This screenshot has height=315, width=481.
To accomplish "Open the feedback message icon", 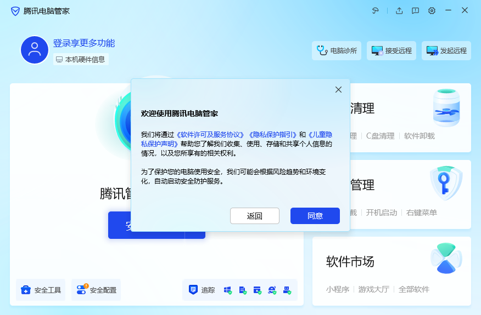I will pos(416,11).
